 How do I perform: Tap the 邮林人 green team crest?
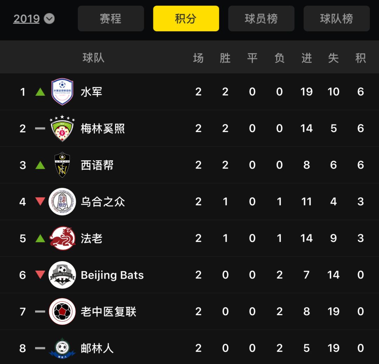(x=62, y=348)
